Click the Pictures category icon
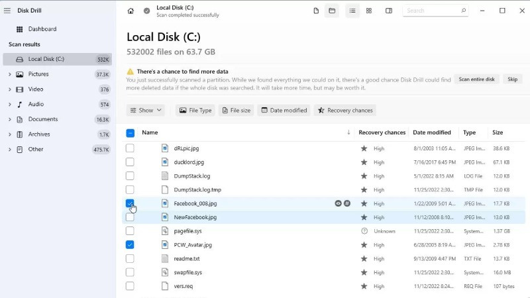 point(20,74)
